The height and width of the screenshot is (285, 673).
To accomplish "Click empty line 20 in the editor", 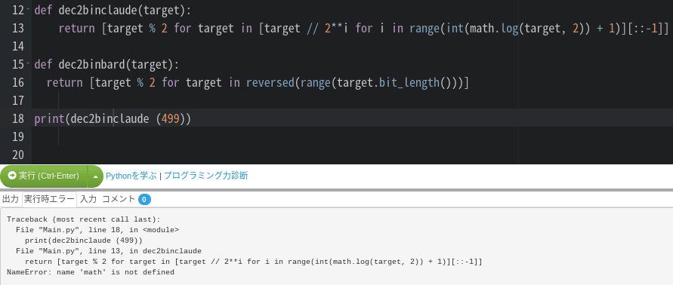I will pyautogui.click(x=344, y=155).
